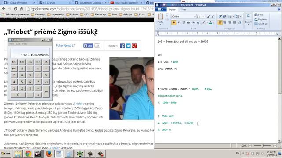282x158 pixels.
Task: Open the bullet list style dropdown arrow
Action: (x=233, y=17)
